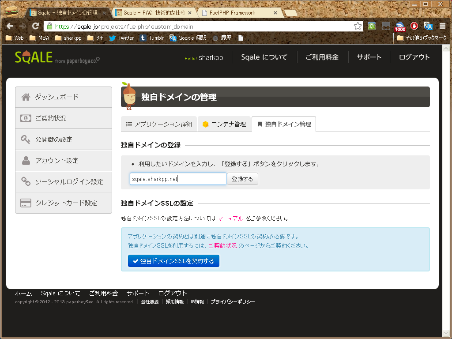Open the Web bookmarks folder
Viewport: 452px width, 339px height.
pyautogui.click(x=15, y=38)
